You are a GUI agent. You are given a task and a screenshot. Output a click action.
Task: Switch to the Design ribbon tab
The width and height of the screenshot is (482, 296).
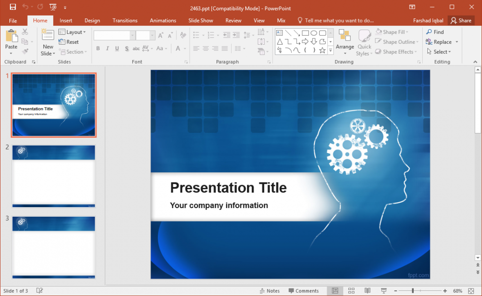coord(92,20)
